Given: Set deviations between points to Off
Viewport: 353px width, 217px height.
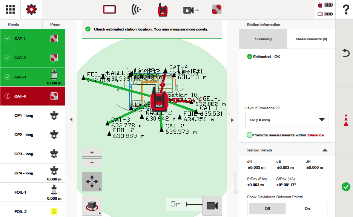Looking at the screenshot, I should point(267,208).
